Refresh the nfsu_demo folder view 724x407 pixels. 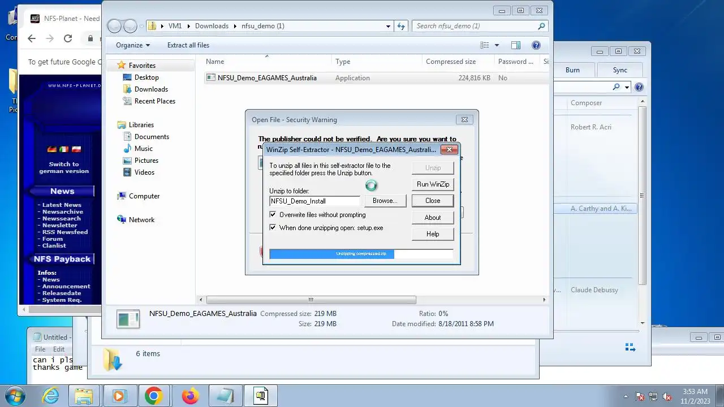pyautogui.click(x=401, y=26)
